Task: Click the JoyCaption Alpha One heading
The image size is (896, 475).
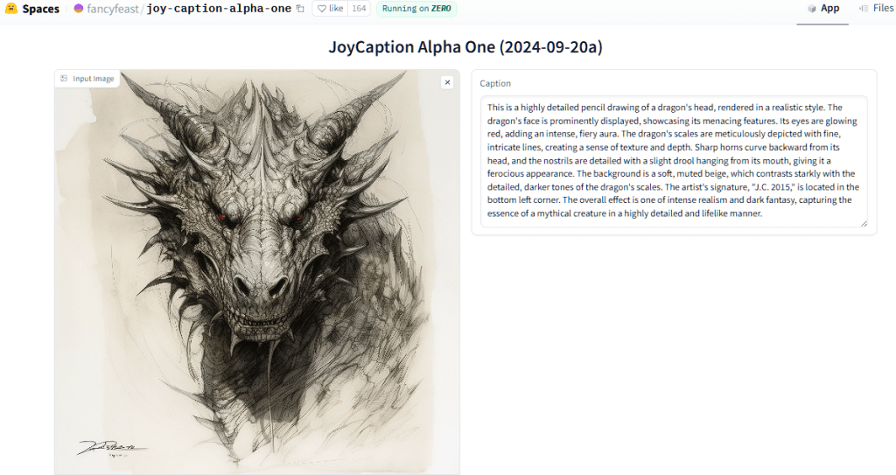Action: pos(465,47)
